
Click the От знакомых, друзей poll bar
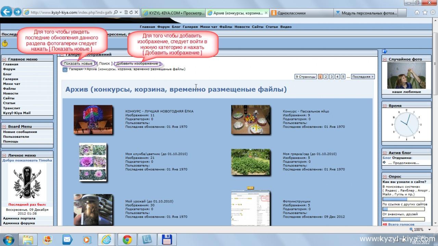404,219
